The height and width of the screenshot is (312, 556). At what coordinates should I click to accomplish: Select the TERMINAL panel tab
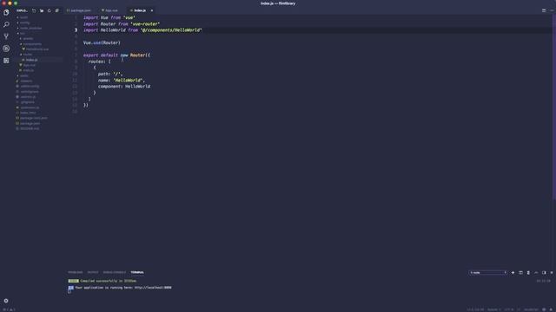tap(137, 272)
